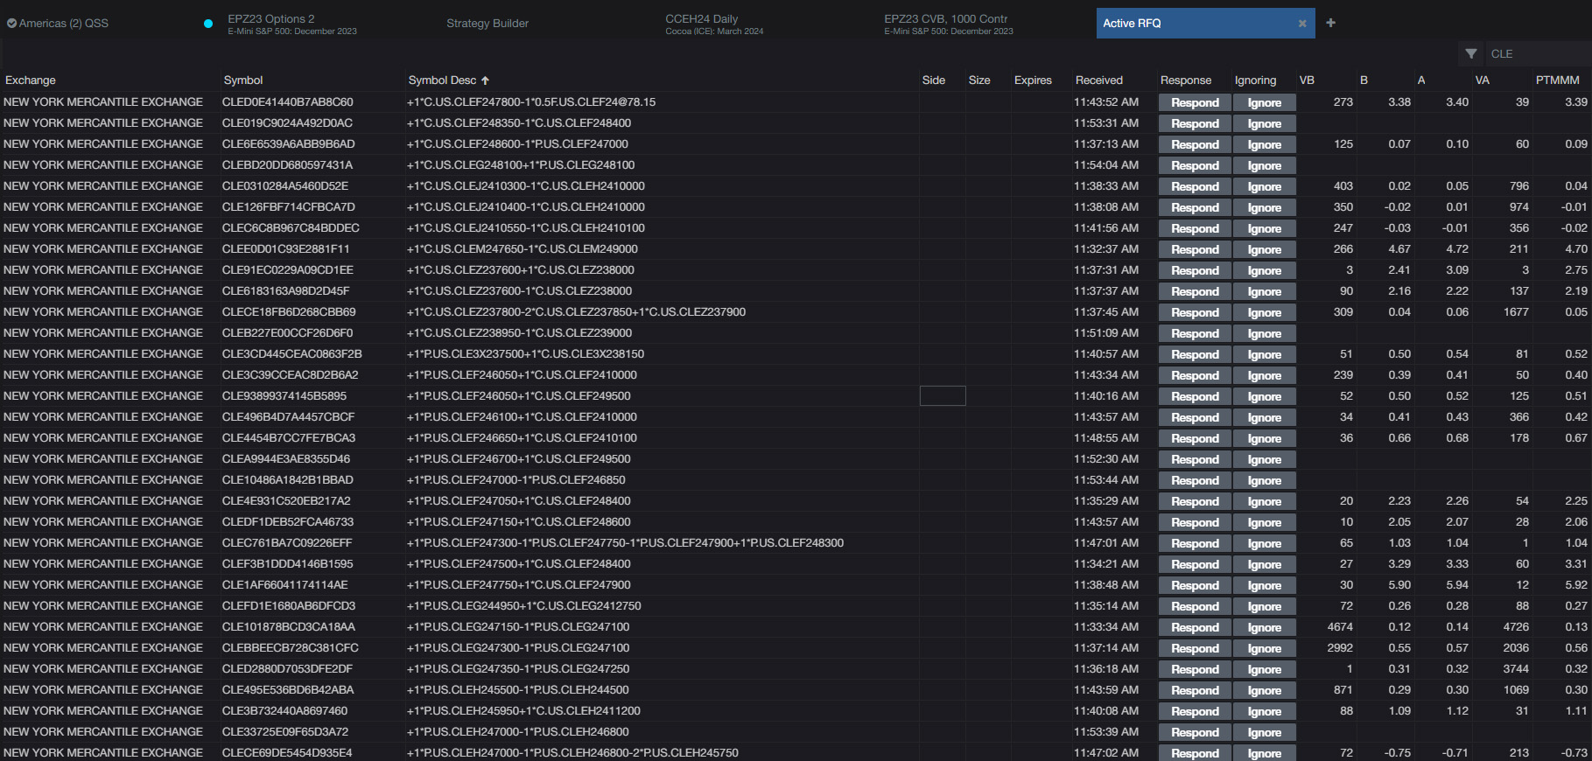Select the empty Side cell for CLE93899374145B5895
The image size is (1592, 761).
click(943, 396)
